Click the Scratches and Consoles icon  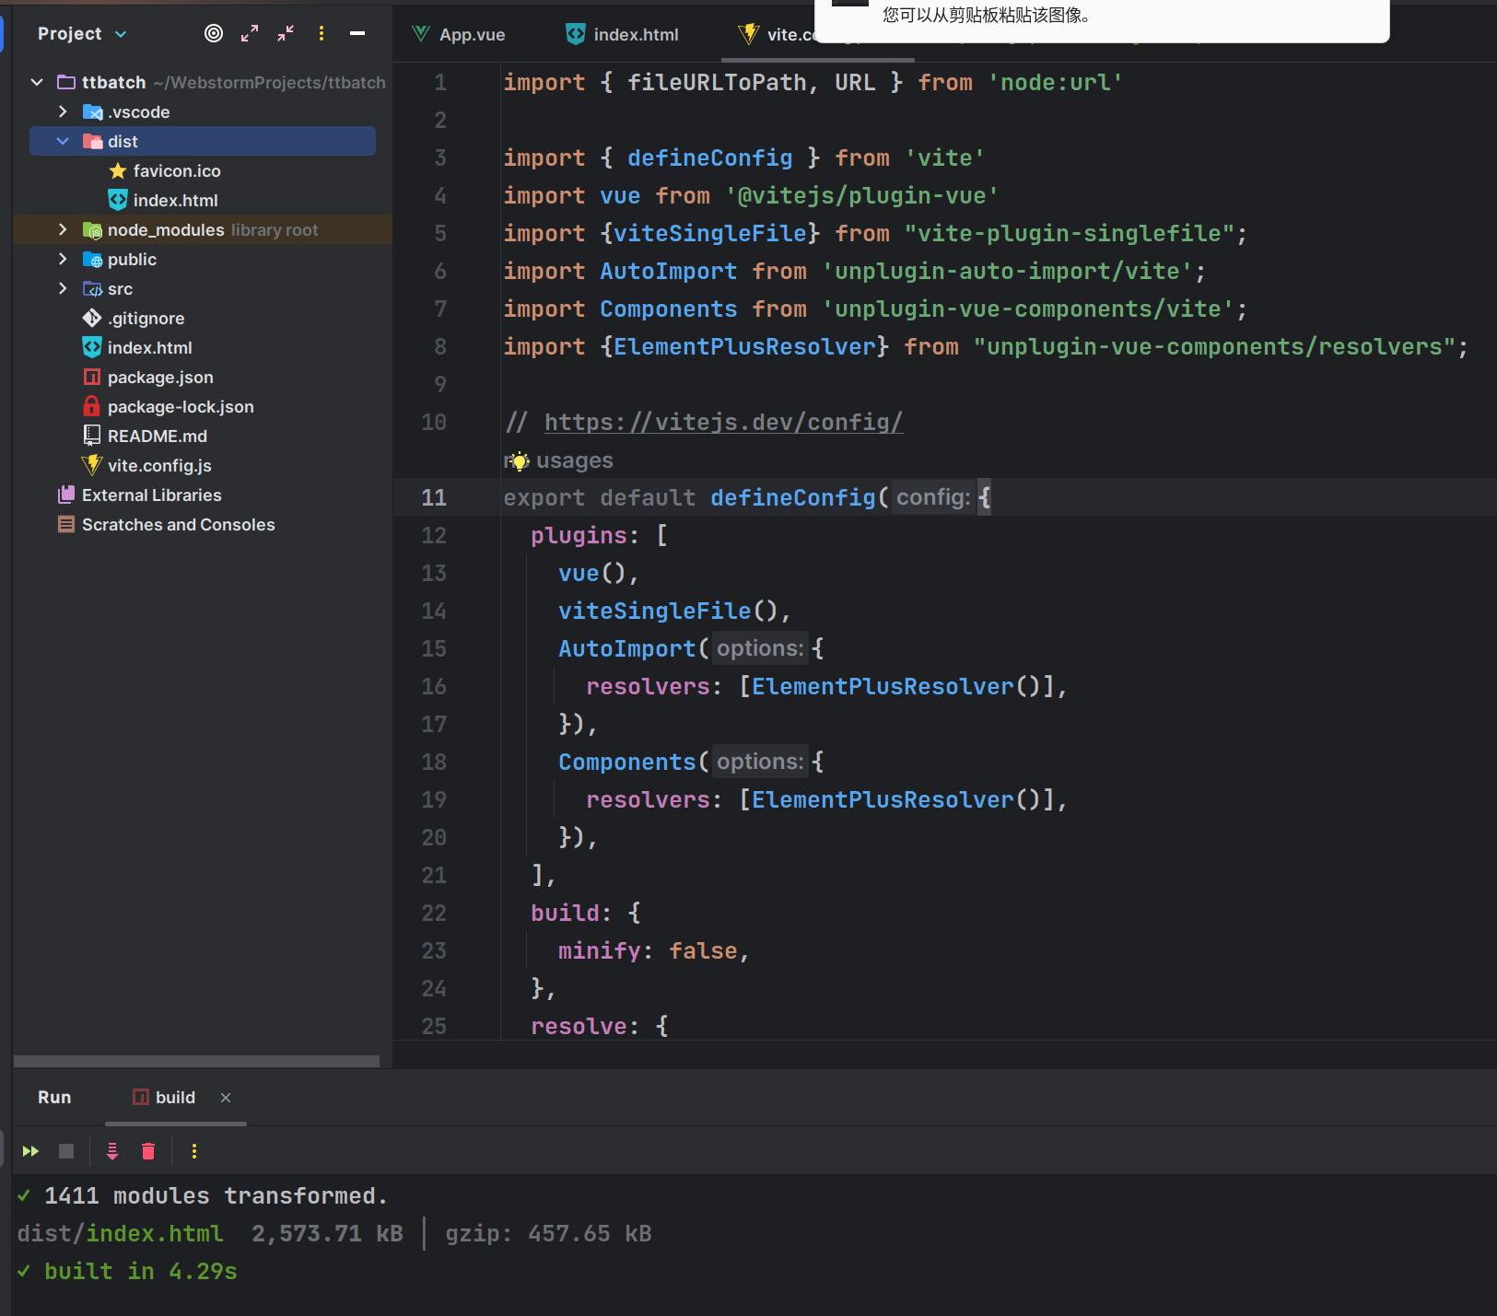(66, 524)
